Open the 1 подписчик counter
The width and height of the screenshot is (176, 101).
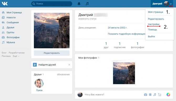coord(120,45)
